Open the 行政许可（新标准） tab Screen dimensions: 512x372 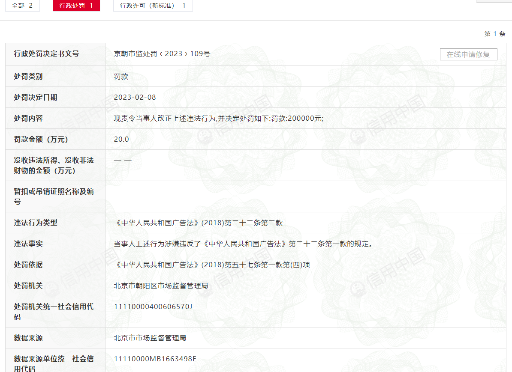[x=153, y=6]
